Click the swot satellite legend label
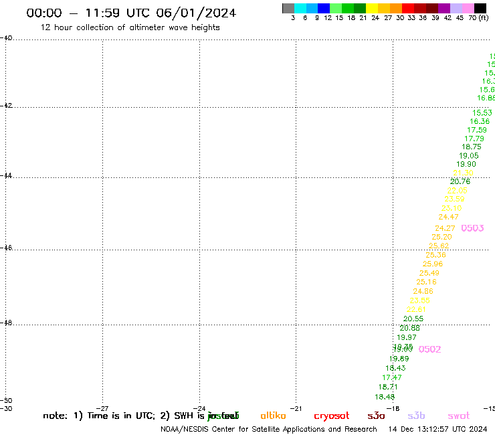This screenshot has height=435, width=495. 459,416
